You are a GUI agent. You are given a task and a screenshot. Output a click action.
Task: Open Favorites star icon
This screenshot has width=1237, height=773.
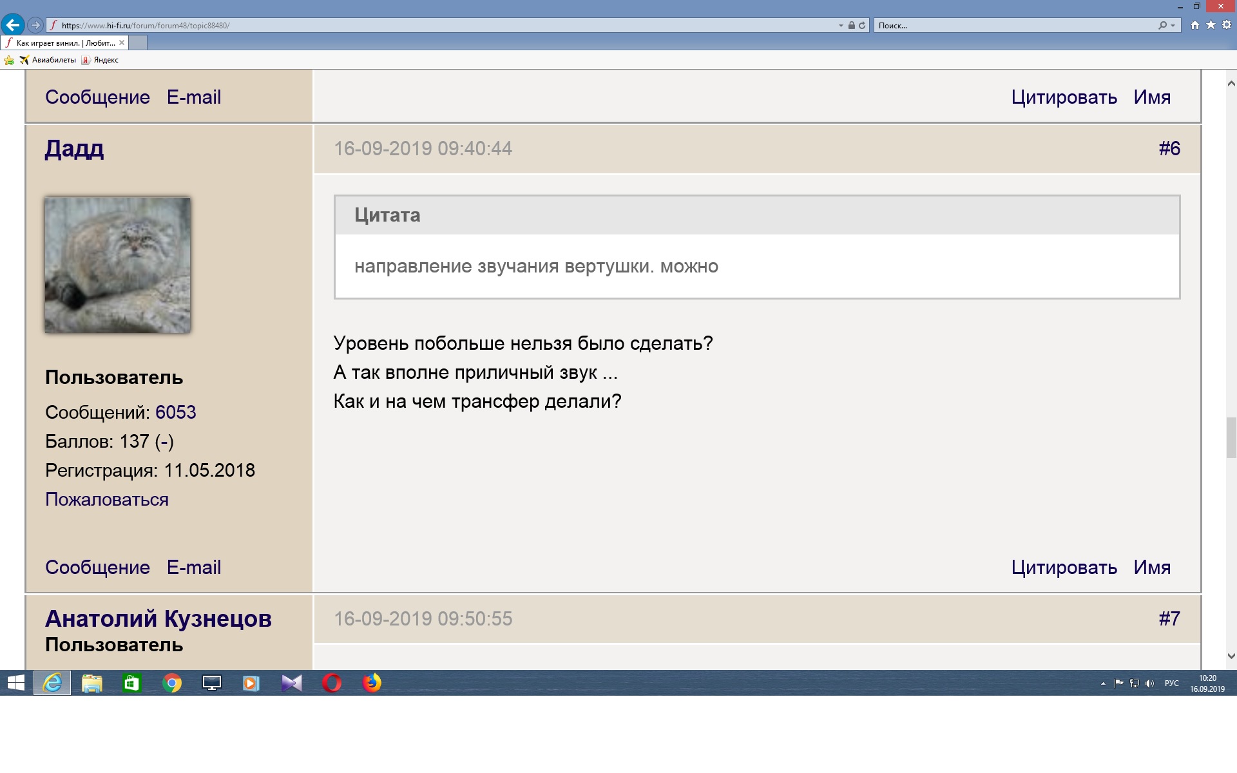pyautogui.click(x=1211, y=25)
